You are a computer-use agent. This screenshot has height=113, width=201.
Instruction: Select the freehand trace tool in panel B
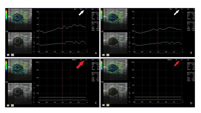pos(103,55)
